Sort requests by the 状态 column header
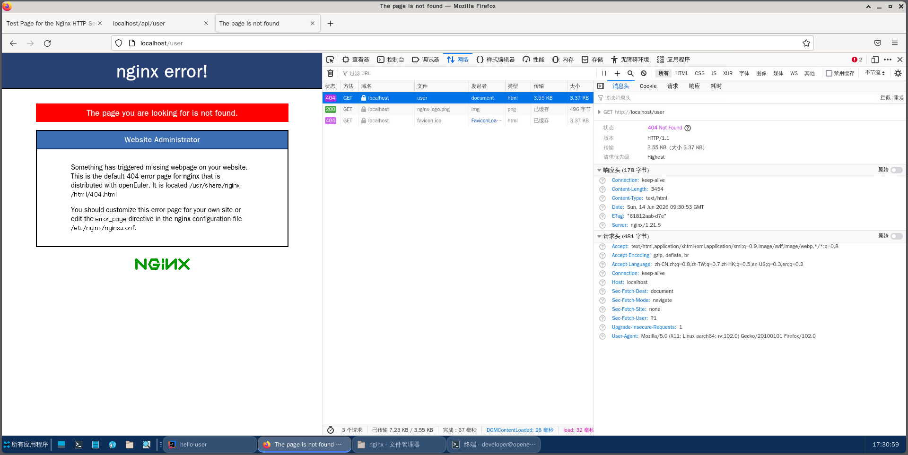This screenshot has width=908, height=455. [x=332, y=86]
